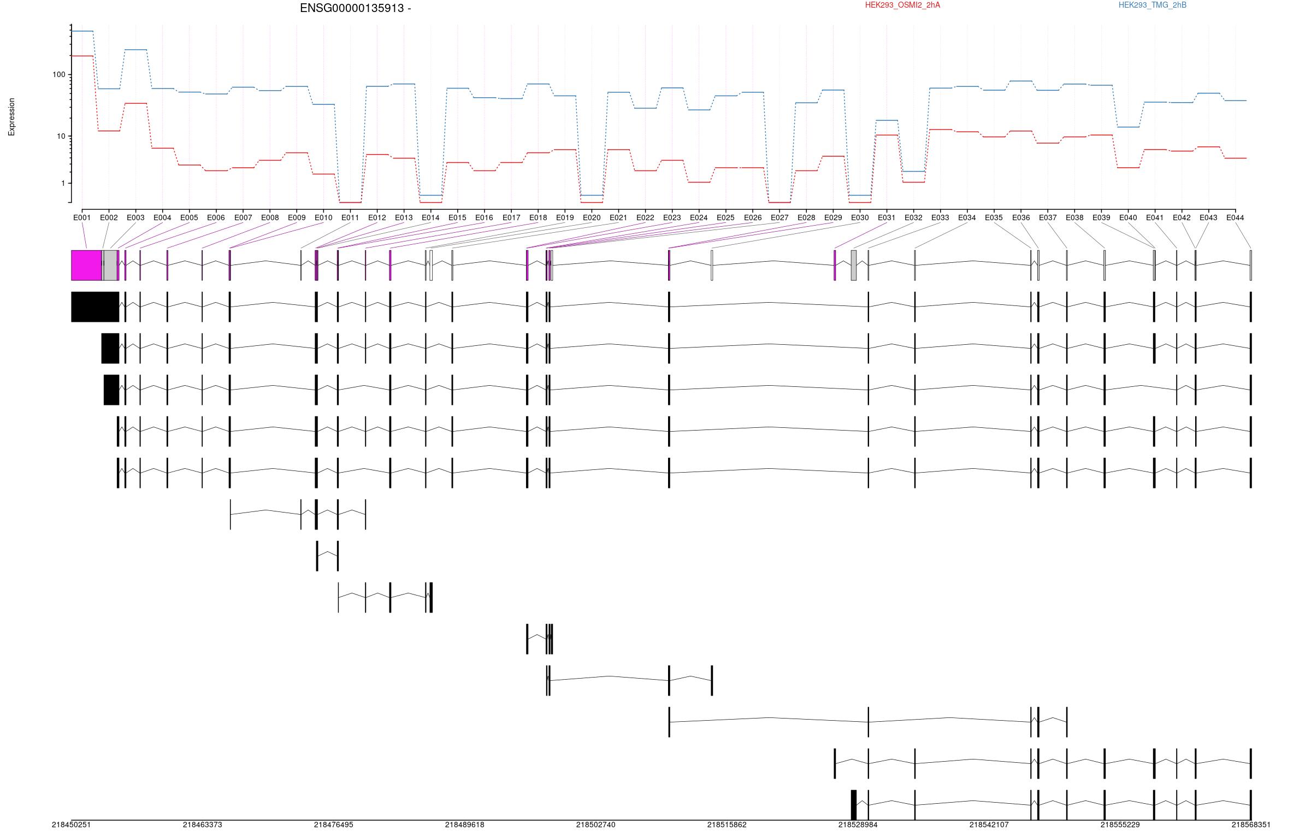Viewport: 1311px width, 836px height.
Task: Click exon label E016
Action: [x=484, y=217]
